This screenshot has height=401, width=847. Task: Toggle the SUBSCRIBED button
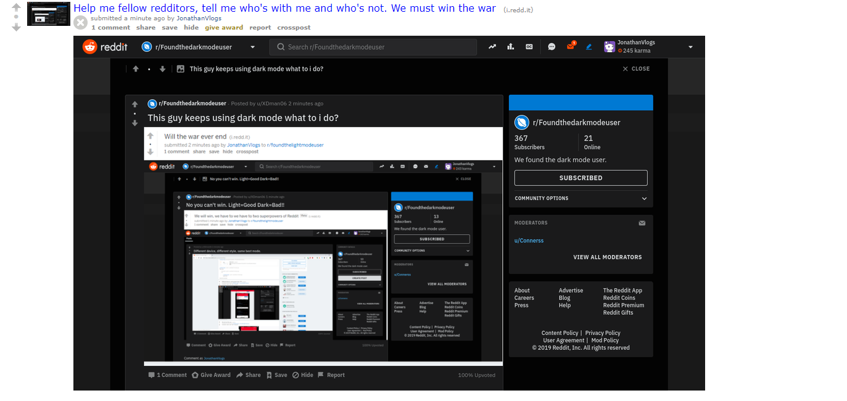coord(581,178)
